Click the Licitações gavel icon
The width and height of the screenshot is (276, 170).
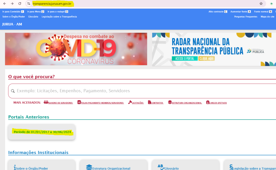coord(130,102)
